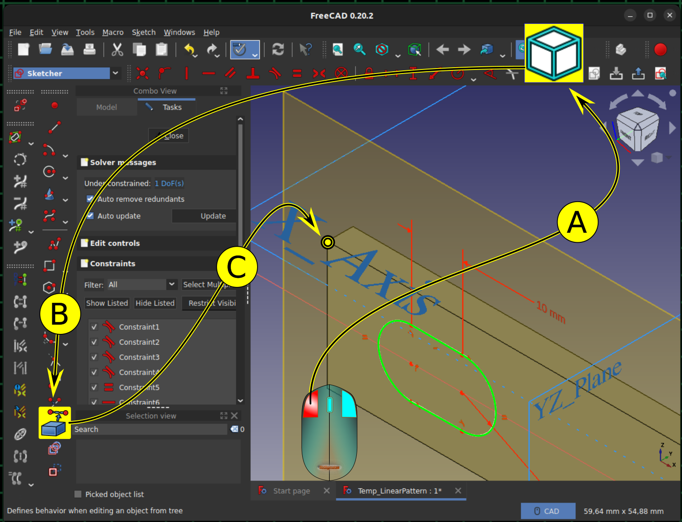
Task: Go forward with the right navigation arrow
Action: tap(464, 49)
